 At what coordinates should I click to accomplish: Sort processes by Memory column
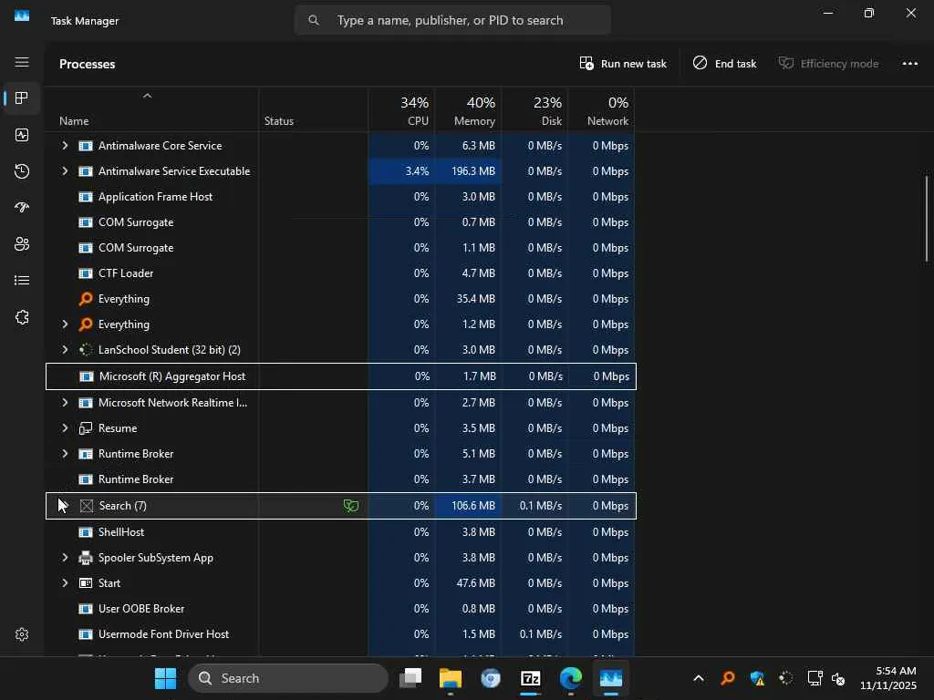[468, 110]
